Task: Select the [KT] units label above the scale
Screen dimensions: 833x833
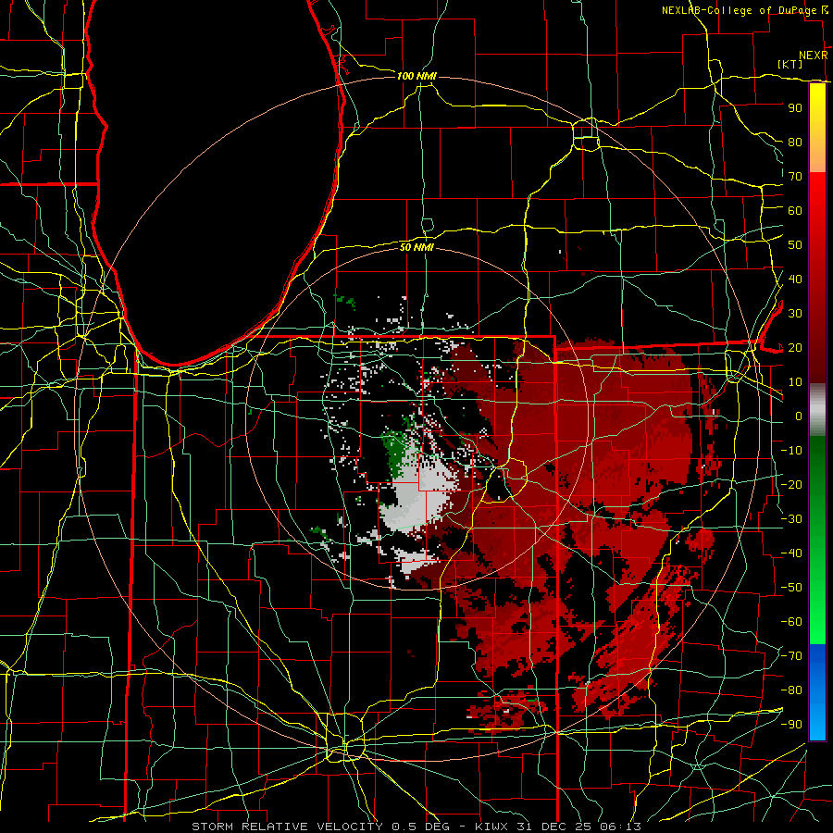Action: click(790, 64)
